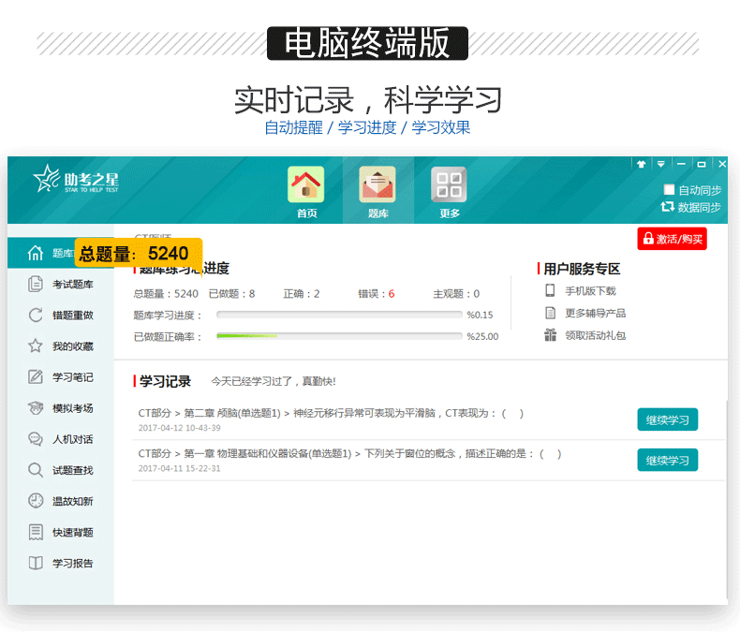740x632 pixels.
Task: Click the 错题重做 refresh icon
Action: pyautogui.click(x=36, y=315)
